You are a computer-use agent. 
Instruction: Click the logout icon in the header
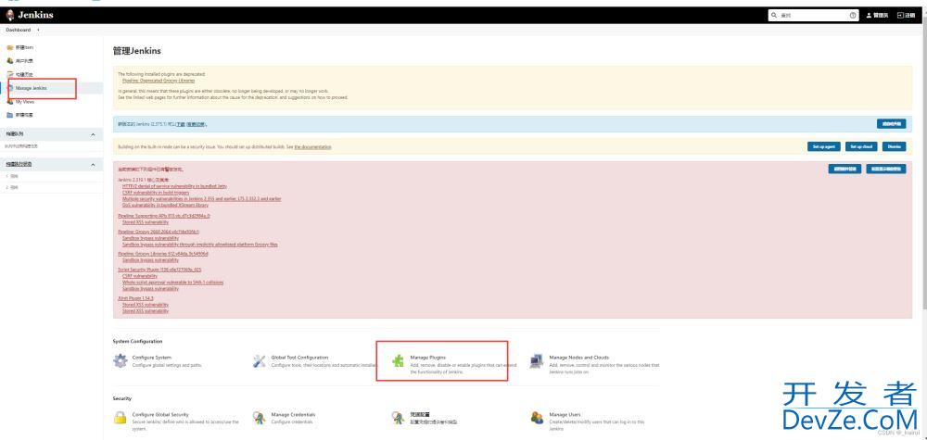(900, 16)
